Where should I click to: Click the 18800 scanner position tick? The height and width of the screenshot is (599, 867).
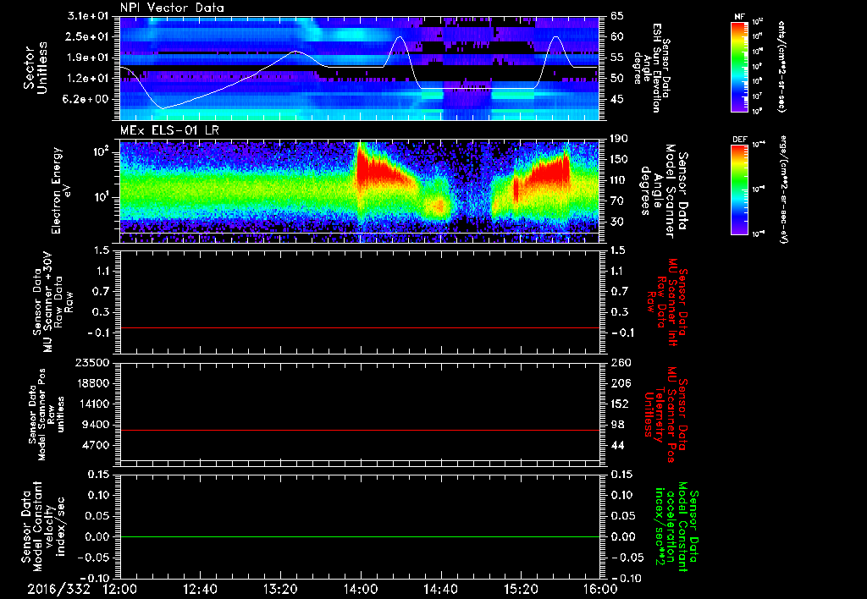94,383
